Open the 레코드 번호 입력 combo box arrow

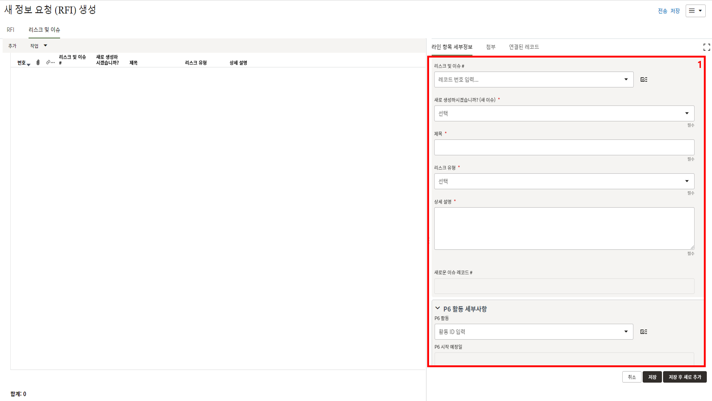pyautogui.click(x=626, y=79)
